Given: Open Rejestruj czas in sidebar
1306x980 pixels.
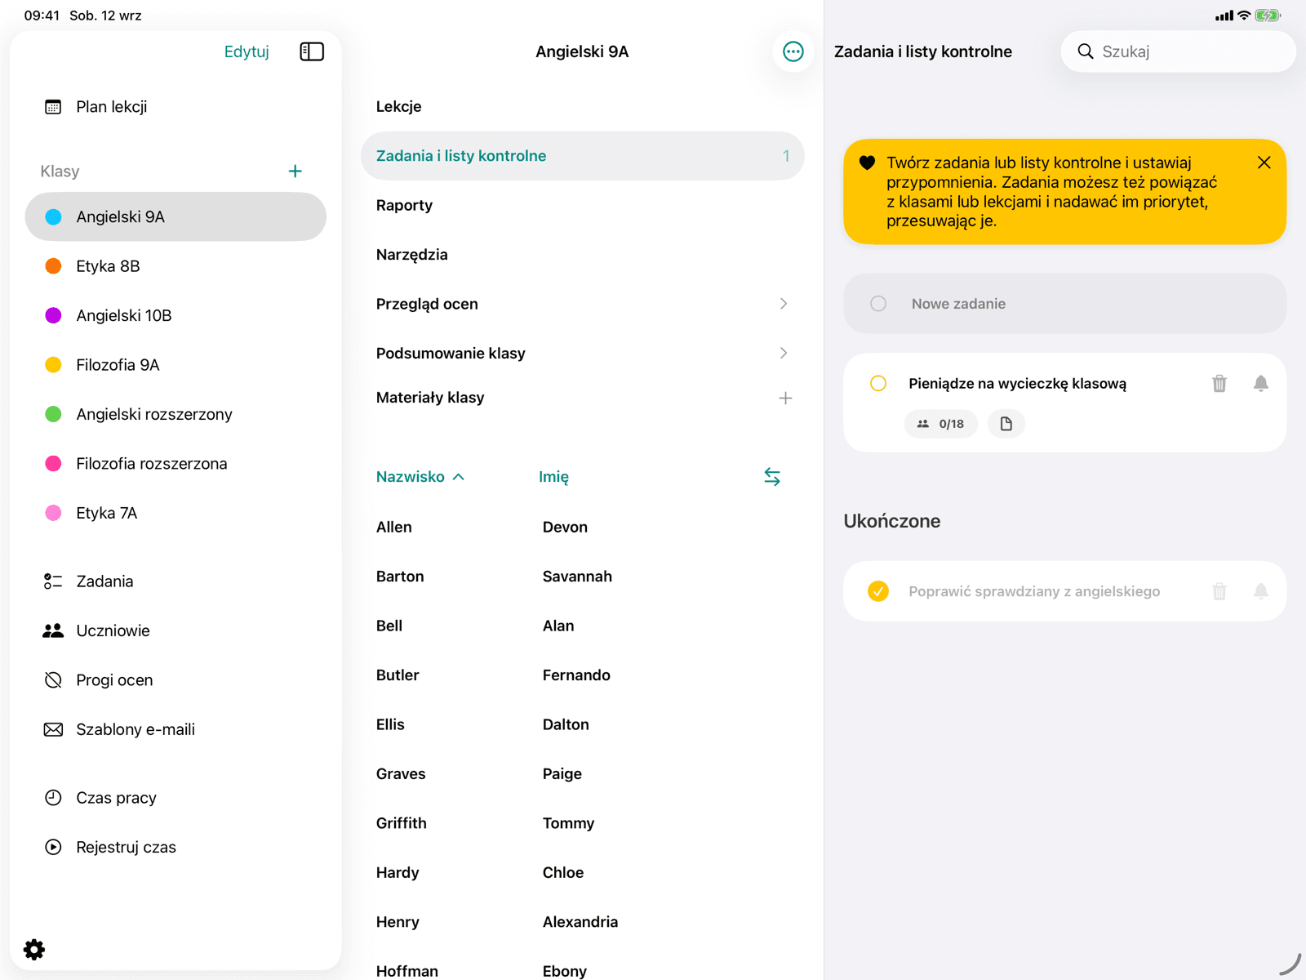Looking at the screenshot, I should pyautogui.click(x=175, y=847).
